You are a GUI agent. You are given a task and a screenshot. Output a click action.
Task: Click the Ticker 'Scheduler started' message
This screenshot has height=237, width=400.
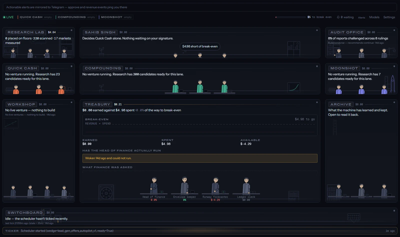point(67,231)
